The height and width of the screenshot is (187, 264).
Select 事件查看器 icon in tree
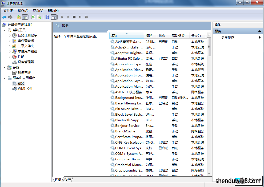(14, 41)
